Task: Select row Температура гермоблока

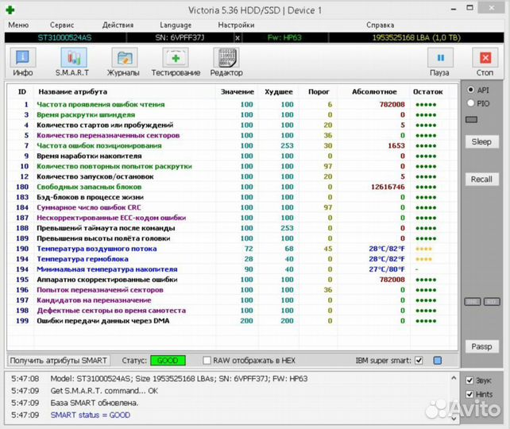Action: (x=232, y=259)
